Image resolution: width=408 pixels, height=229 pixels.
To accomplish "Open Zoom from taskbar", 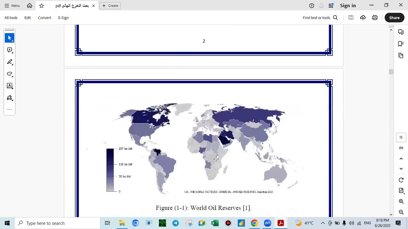I will pyautogui.click(x=267, y=223).
